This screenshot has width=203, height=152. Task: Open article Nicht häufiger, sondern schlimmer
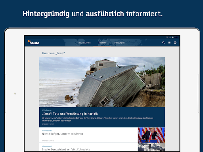[x=63, y=134]
